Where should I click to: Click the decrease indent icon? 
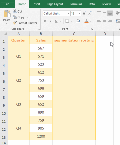pos(118,21)
